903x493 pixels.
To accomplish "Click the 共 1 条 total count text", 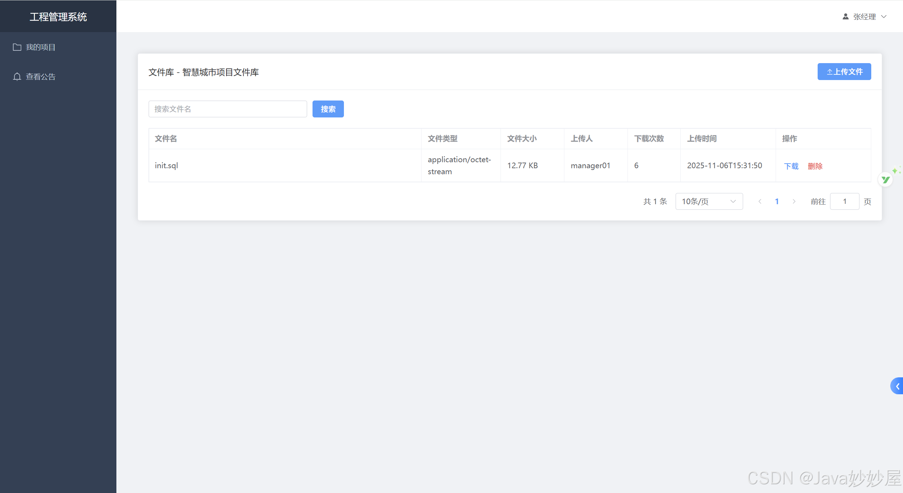I will 655,201.
